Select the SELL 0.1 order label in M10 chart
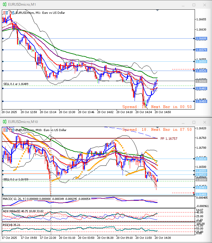 click(x=16, y=179)
